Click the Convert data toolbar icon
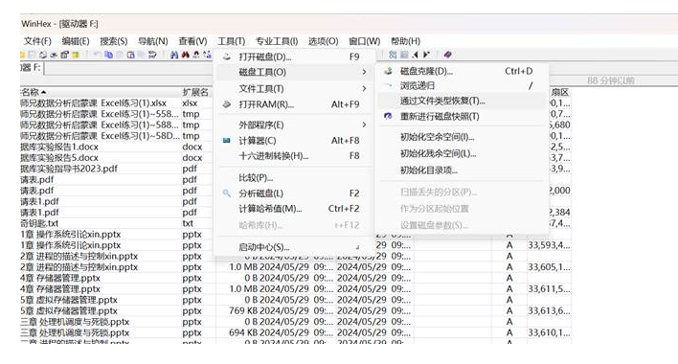 click(x=152, y=55)
